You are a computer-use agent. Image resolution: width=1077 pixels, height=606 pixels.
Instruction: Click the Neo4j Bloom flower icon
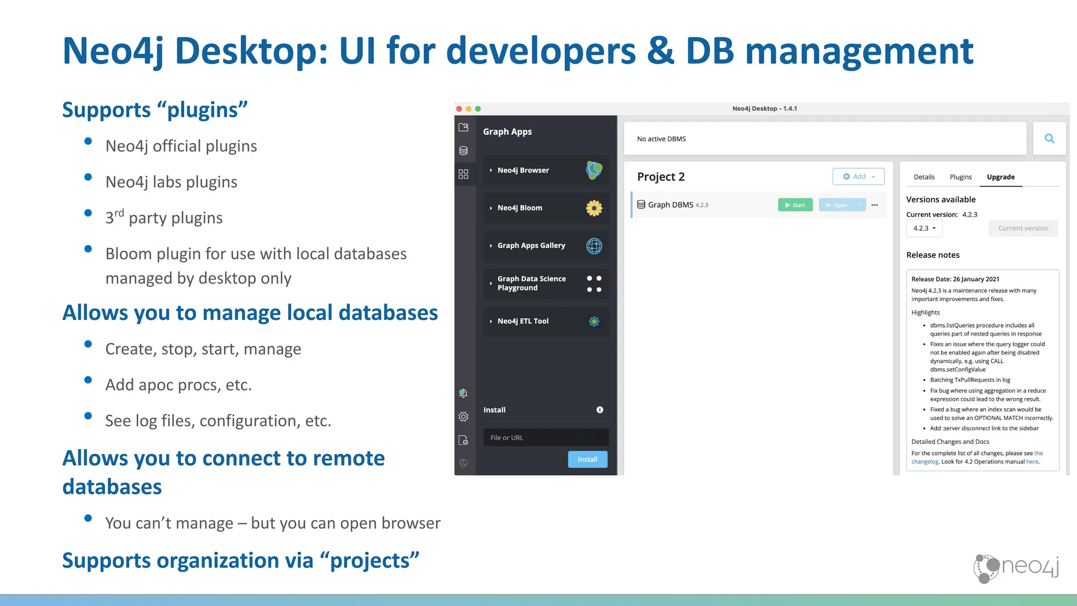[594, 208]
